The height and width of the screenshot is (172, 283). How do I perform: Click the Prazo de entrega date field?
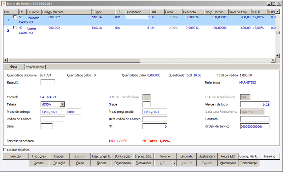pyautogui.click(x=53, y=112)
